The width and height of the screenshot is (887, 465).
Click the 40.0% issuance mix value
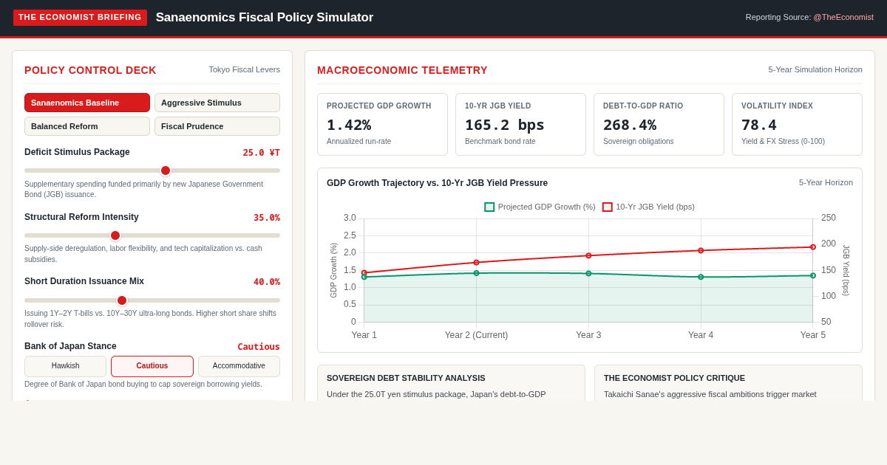pos(267,282)
